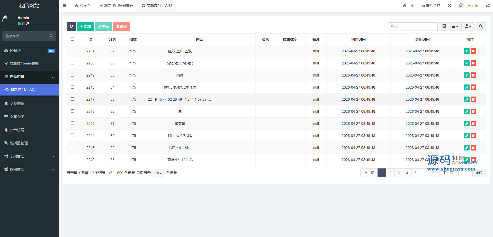Click the refresh table icon button
Screen dimensions: 493x237
pyautogui.click(x=71, y=26)
